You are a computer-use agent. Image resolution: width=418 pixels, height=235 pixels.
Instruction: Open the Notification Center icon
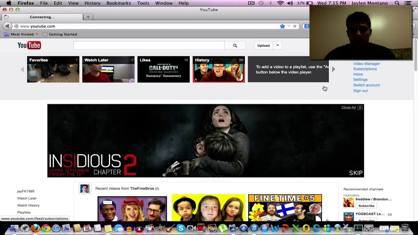pos(408,3)
